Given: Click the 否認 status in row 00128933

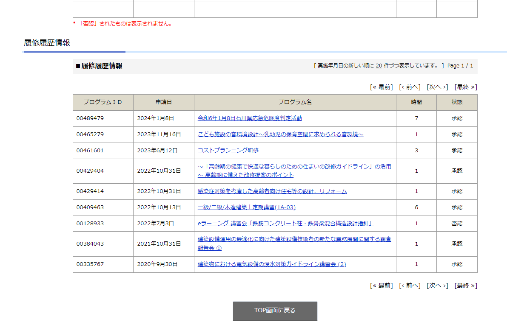Looking at the screenshot, I should (x=457, y=223).
